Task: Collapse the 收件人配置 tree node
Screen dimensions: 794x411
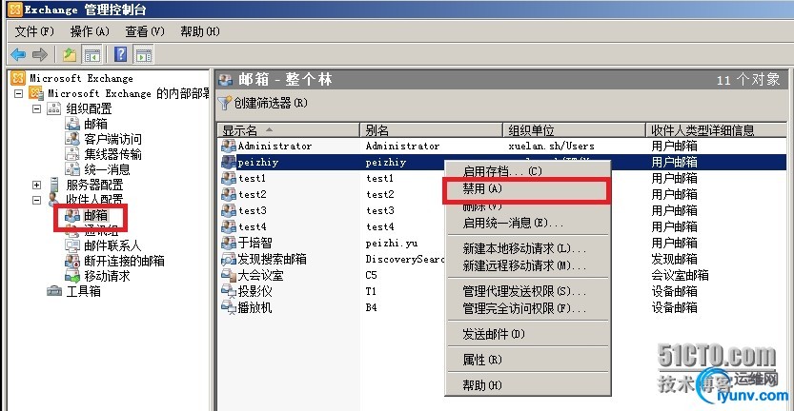Action: 36,200
